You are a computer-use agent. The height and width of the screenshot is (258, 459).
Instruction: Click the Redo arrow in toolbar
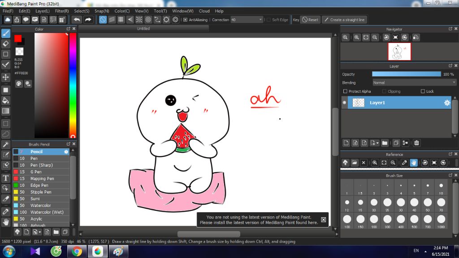[88, 20]
